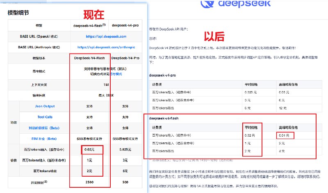The height and width of the screenshot is (193, 328).
Task: Select the DeepSeek-V4-Flash model version cell
Action: click(x=89, y=58)
